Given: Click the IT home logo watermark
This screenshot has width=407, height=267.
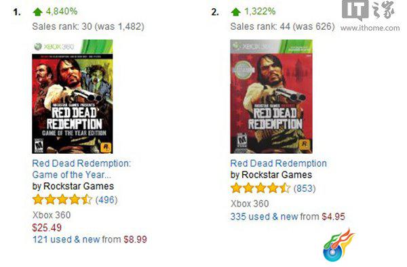Looking at the screenshot, I should [x=368, y=10].
